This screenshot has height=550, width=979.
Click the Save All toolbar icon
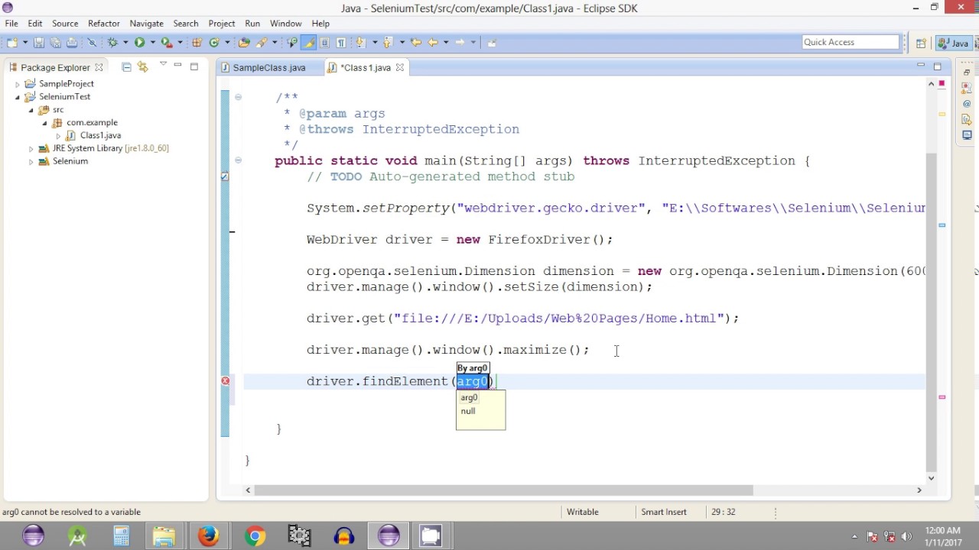(55, 43)
